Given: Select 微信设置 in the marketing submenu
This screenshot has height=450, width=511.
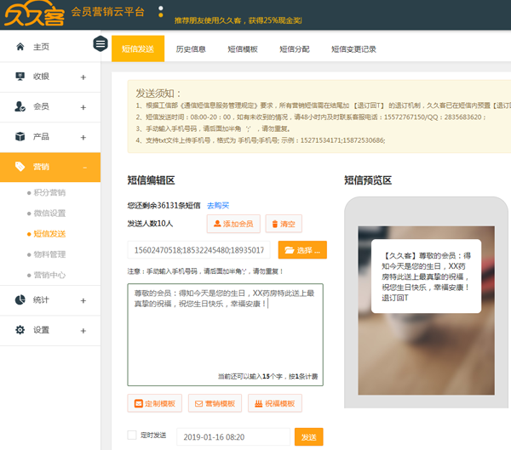Looking at the screenshot, I should click(49, 213).
